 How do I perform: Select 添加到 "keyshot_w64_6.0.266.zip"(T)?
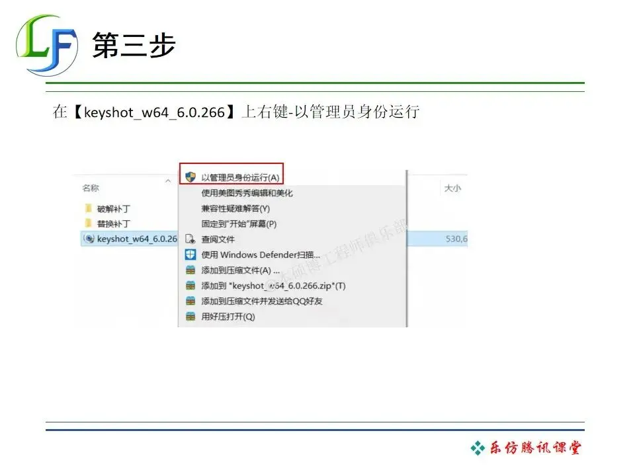point(273,286)
